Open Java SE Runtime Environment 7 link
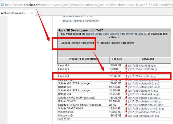Image resolution: width=173 pixels, height=124 pixels. pyautogui.click(x=81, y=21)
